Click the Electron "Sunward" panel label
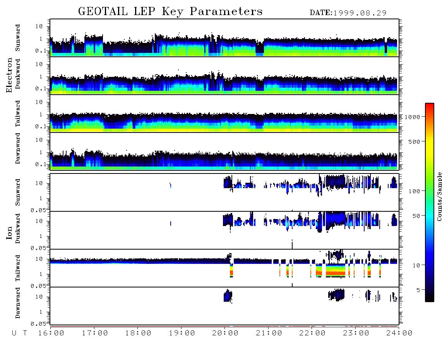 (x=18, y=38)
